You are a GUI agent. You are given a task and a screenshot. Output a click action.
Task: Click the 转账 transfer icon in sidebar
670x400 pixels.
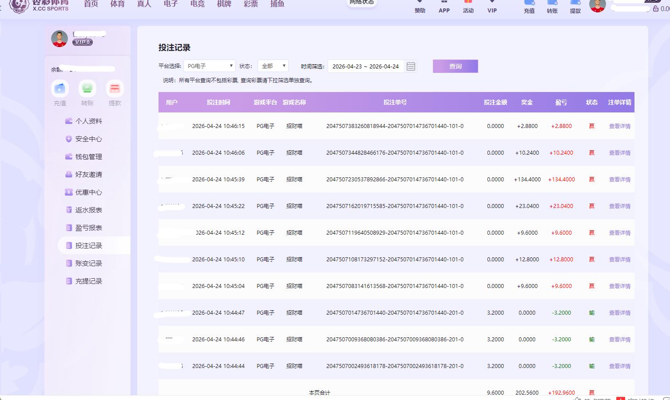(87, 89)
